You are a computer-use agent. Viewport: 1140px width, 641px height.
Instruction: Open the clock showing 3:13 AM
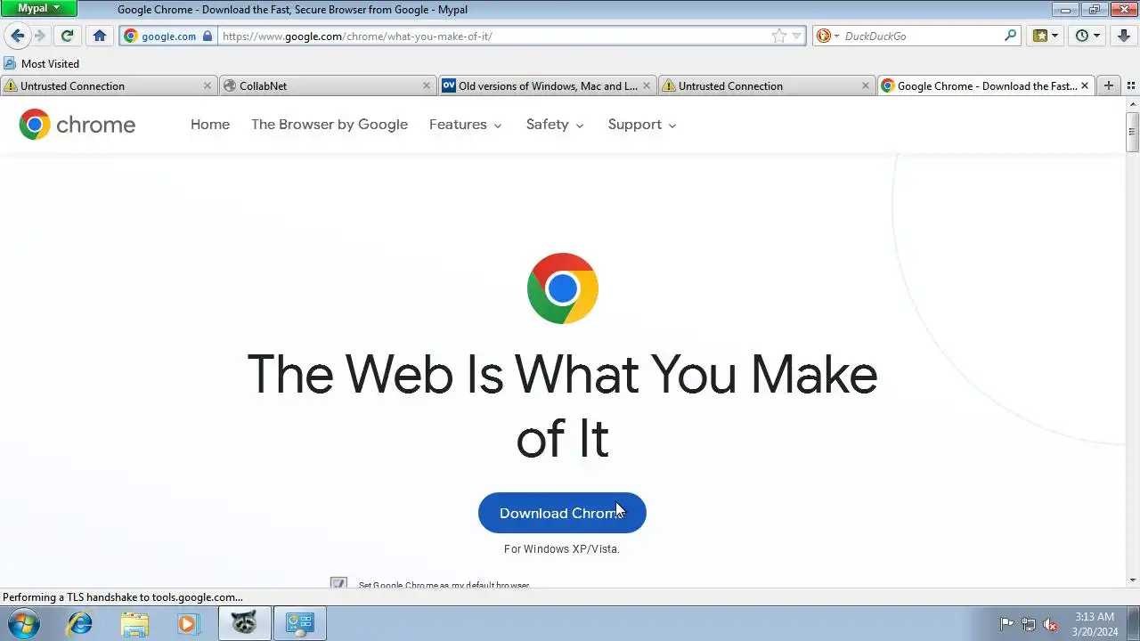click(1095, 624)
